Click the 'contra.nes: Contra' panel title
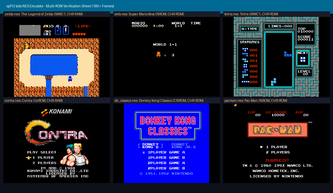The width and height of the screenshot is (333, 193). [34, 100]
